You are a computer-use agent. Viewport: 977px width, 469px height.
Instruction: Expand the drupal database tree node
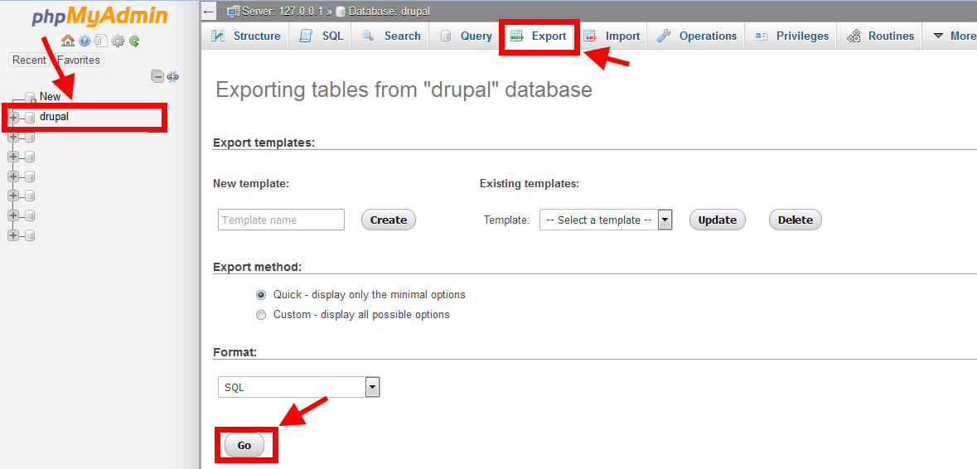[13, 117]
